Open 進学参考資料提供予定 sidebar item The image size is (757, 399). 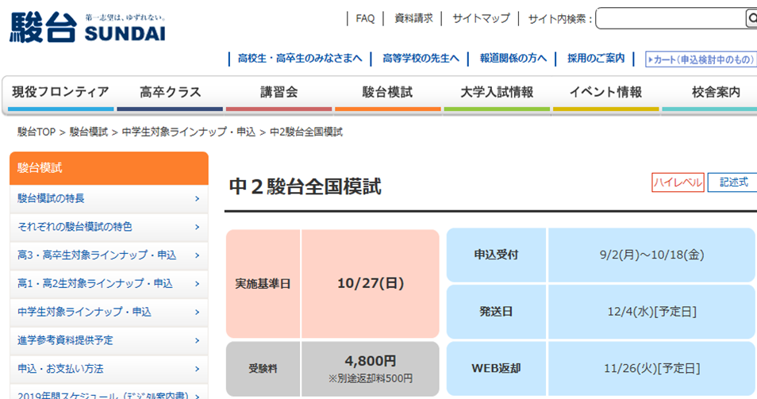pos(110,340)
